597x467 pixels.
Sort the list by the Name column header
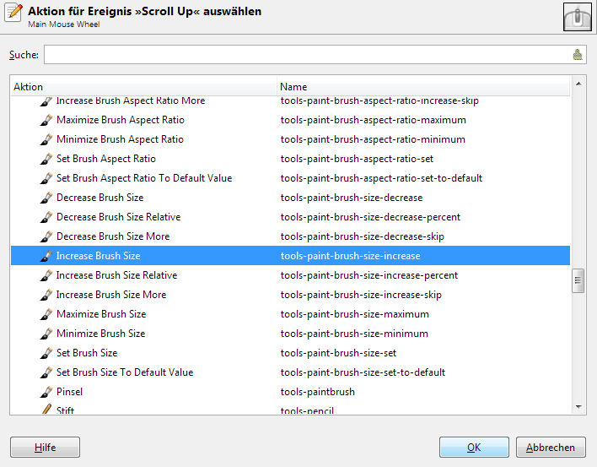tap(422, 87)
